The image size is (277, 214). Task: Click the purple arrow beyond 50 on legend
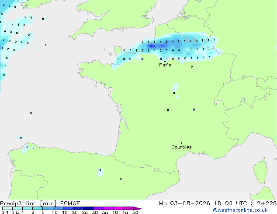click(x=138, y=208)
